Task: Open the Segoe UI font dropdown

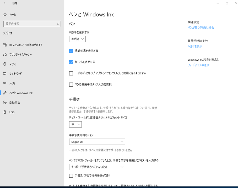Action: [97, 142]
